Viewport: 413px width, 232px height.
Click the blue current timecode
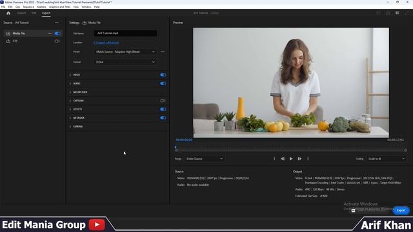pos(184,140)
